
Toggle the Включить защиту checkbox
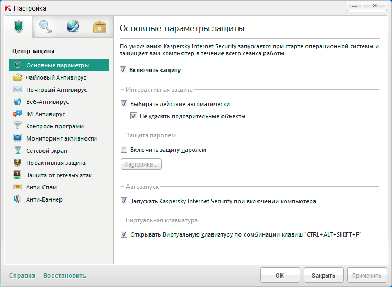tap(123, 70)
